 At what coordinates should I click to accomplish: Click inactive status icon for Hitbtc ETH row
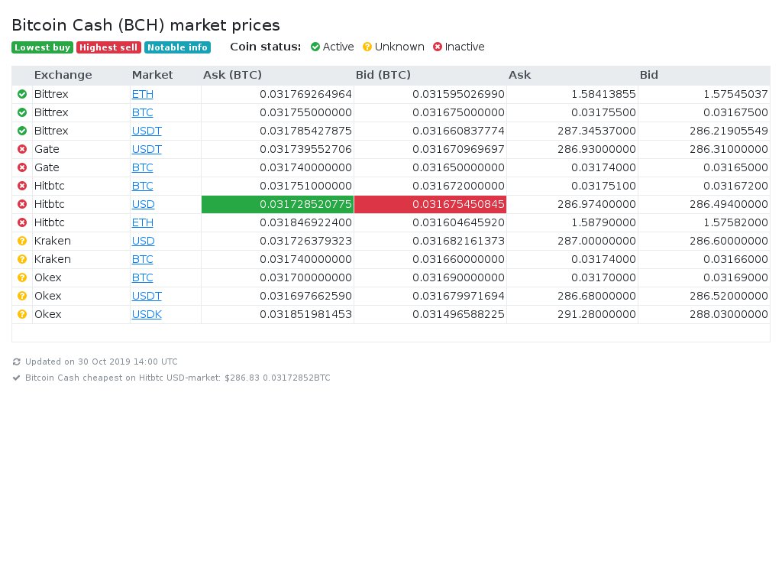click(x=22, y=222)
